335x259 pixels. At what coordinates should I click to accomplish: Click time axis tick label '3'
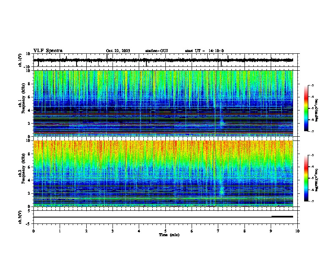click(113, 231)
